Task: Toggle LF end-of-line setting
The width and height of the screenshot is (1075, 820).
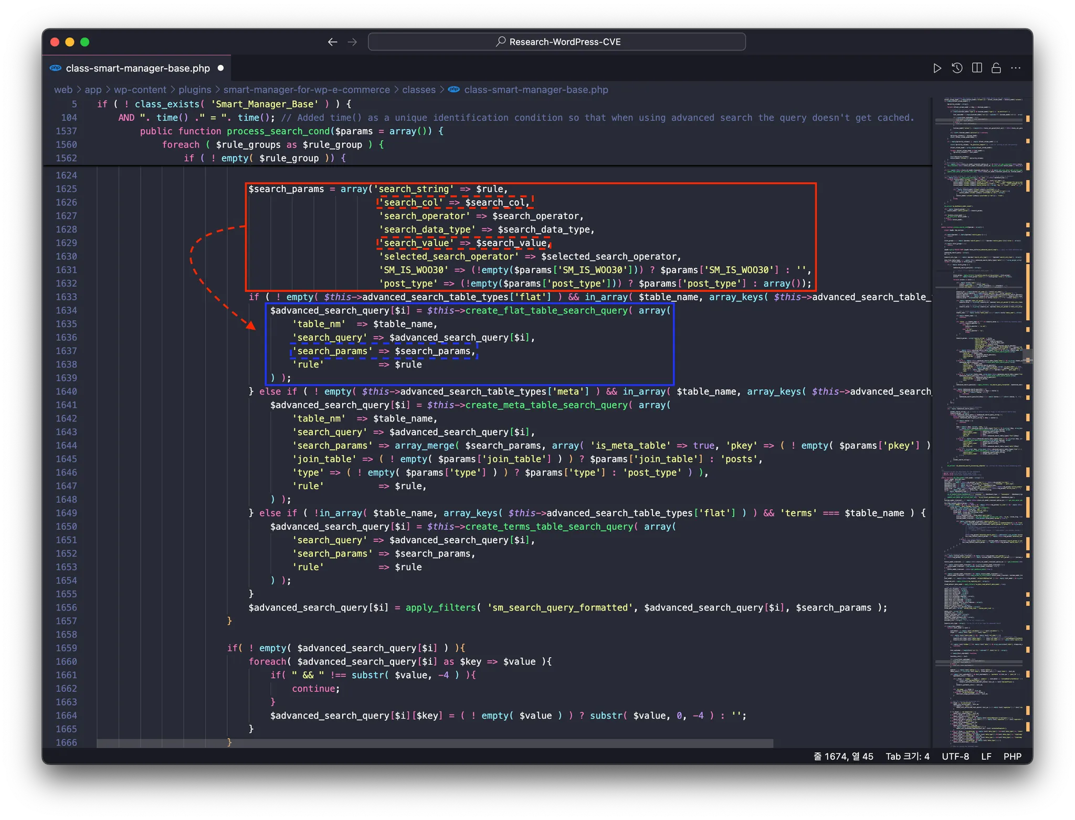Action: pyautogui.click(x=986, y=756)
